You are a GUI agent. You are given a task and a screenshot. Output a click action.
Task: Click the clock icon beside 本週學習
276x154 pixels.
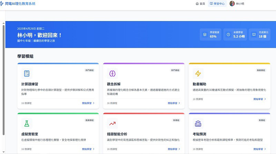click(x=228, y=35)
